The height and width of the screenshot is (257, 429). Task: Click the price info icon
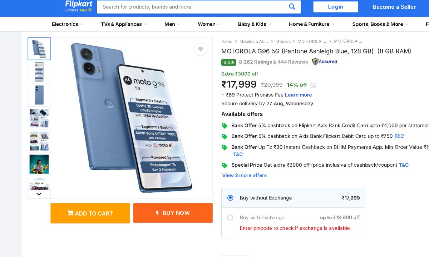313,85
